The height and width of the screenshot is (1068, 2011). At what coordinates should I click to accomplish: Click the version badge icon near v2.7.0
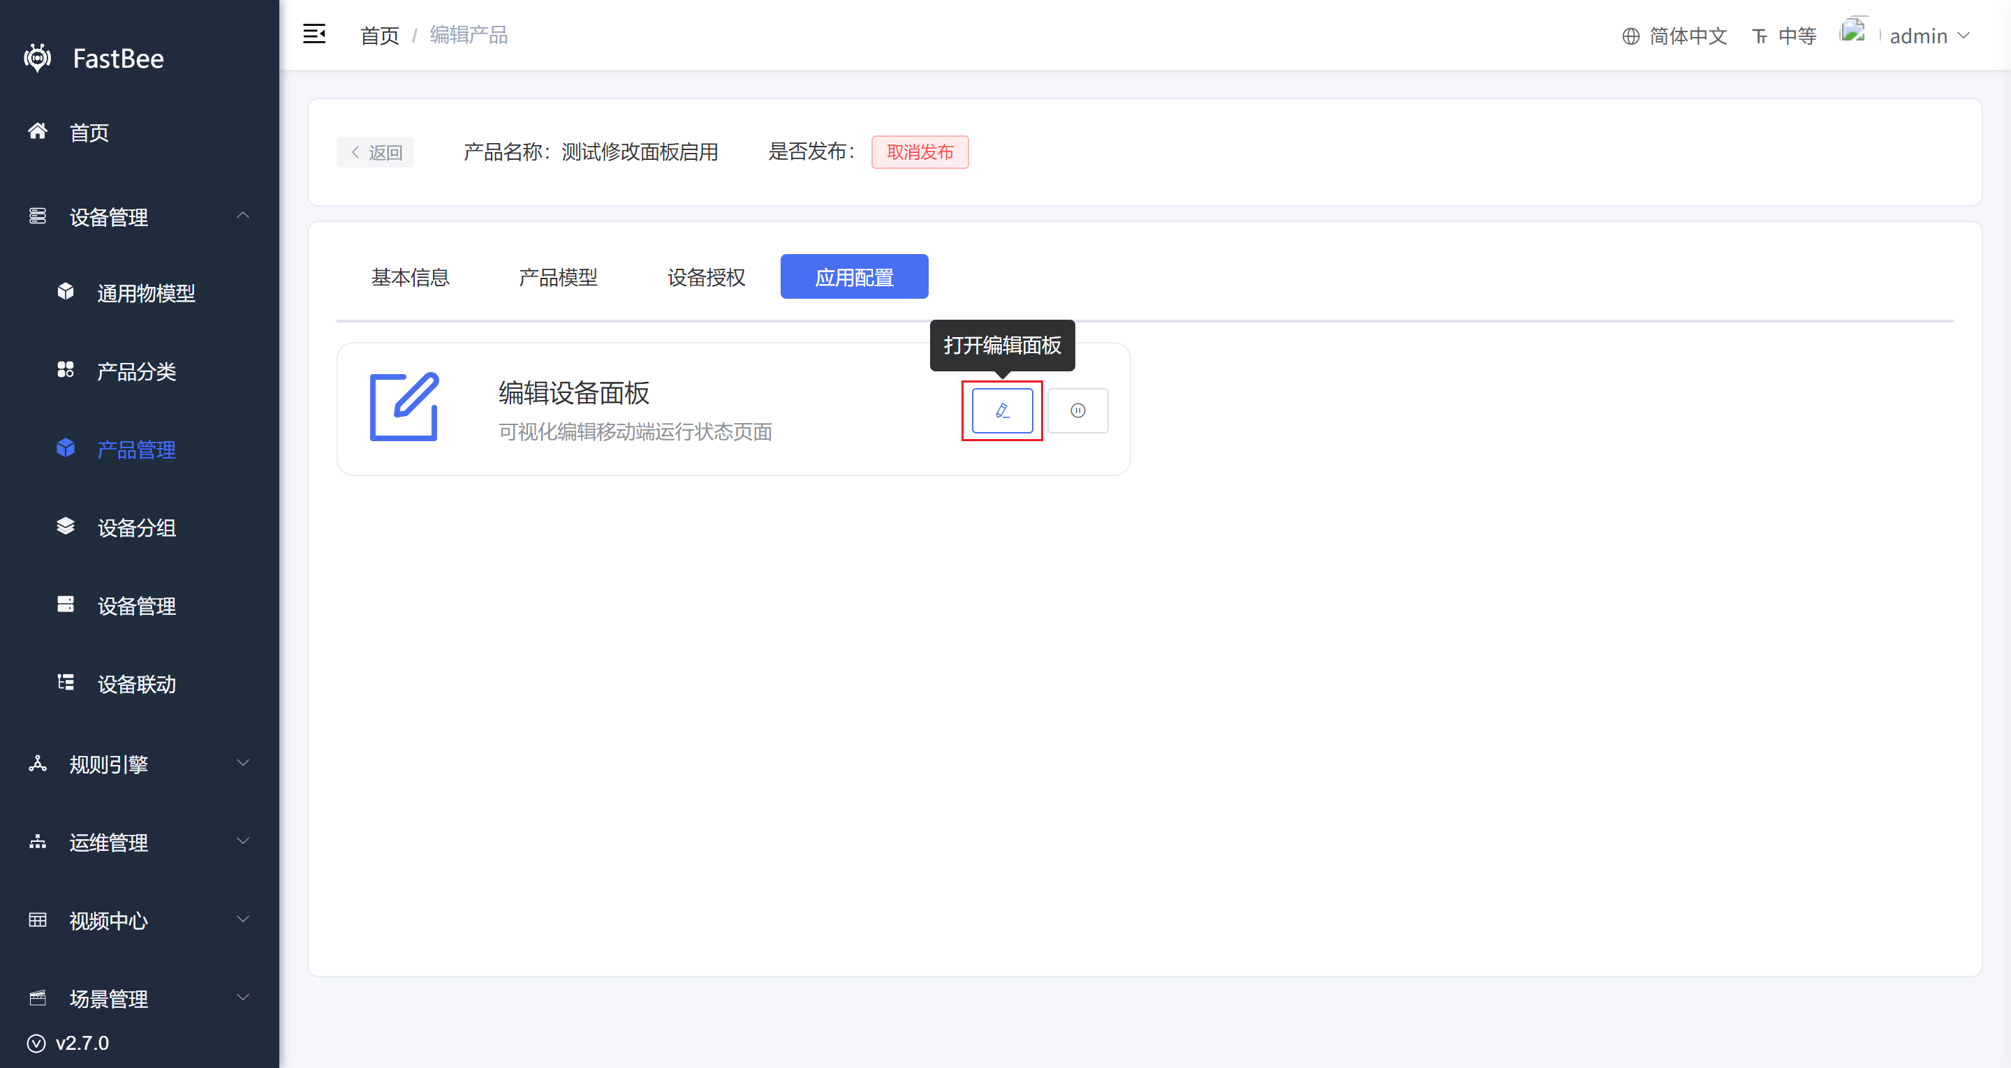(36, 1043)
